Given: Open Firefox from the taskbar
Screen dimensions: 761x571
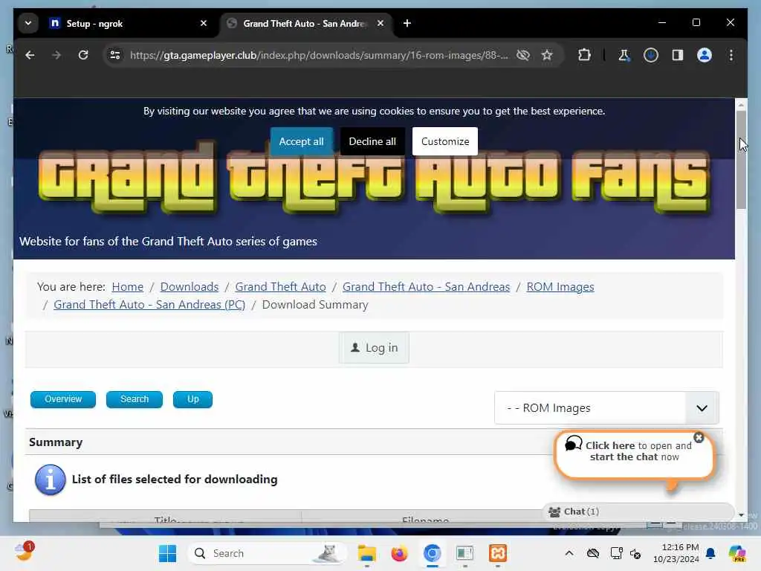Looking at the screenshot, I should (x=399, y=553).
